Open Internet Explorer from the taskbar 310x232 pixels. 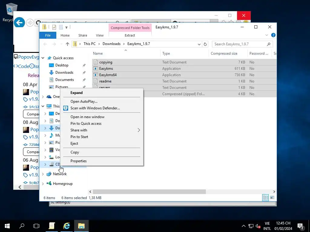pos(67,226)
